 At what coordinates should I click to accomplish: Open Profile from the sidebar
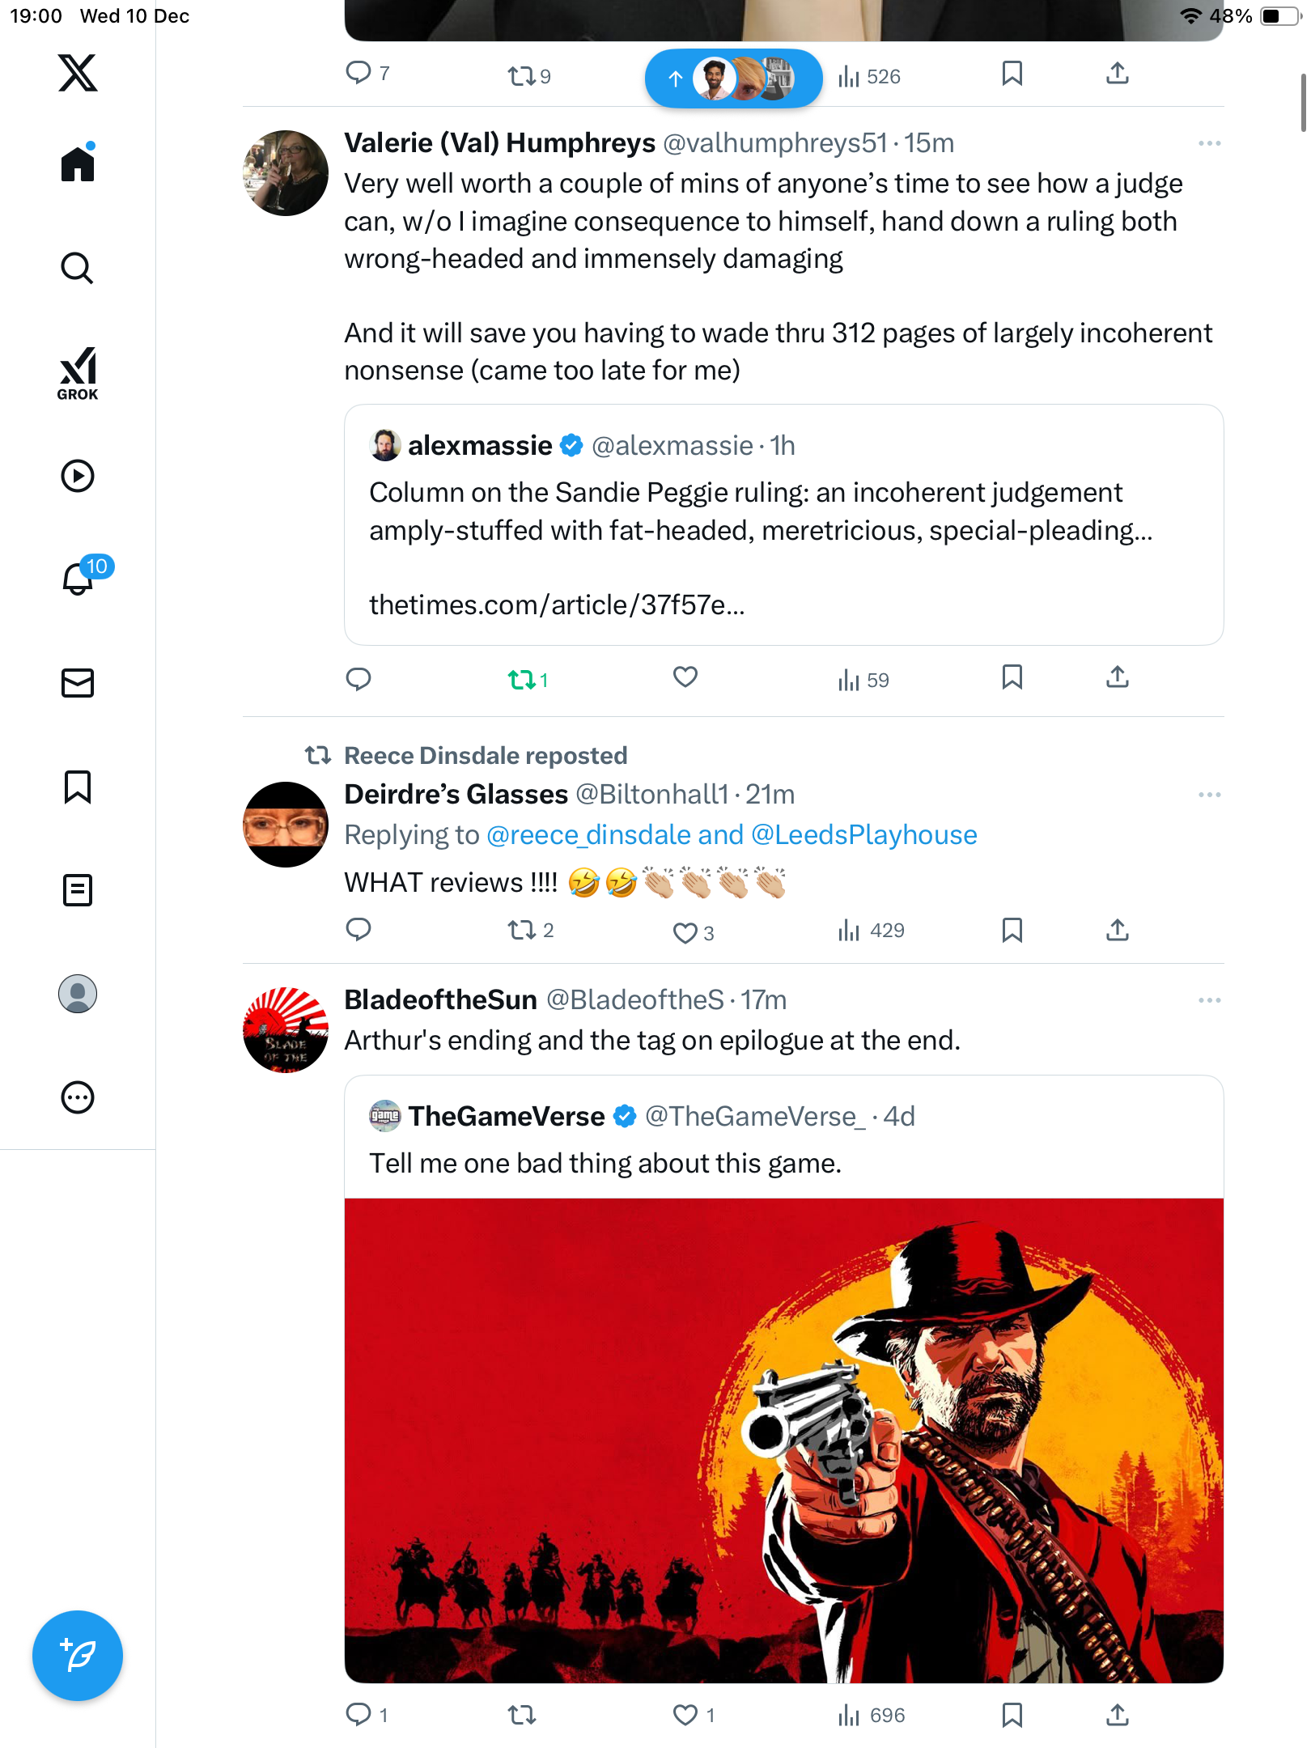pos(78,994)
